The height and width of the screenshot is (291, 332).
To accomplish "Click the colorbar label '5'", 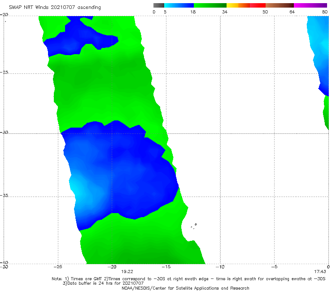I will point(165,12).
